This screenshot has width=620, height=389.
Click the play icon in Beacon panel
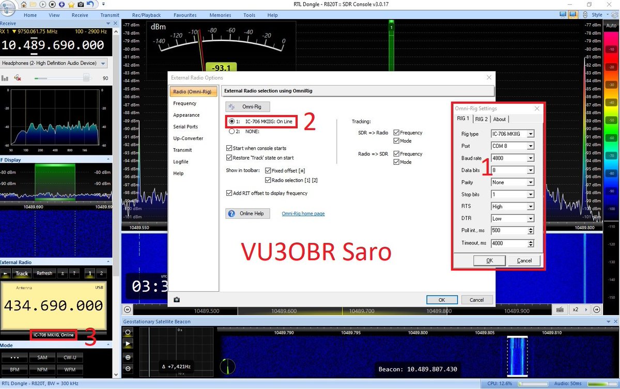[x=128, y=344]
